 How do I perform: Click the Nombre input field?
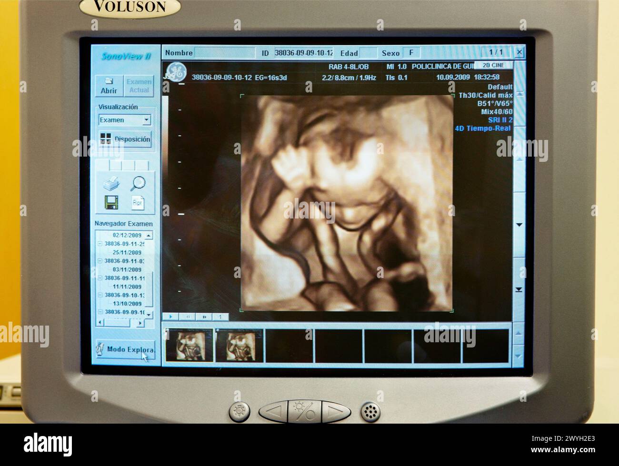224,53
